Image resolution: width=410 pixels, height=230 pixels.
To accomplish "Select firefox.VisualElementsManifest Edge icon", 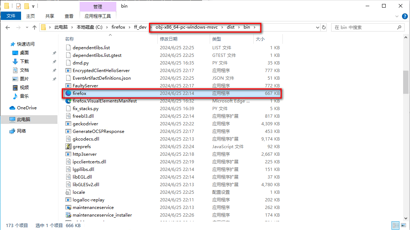I will click(68, 101).
